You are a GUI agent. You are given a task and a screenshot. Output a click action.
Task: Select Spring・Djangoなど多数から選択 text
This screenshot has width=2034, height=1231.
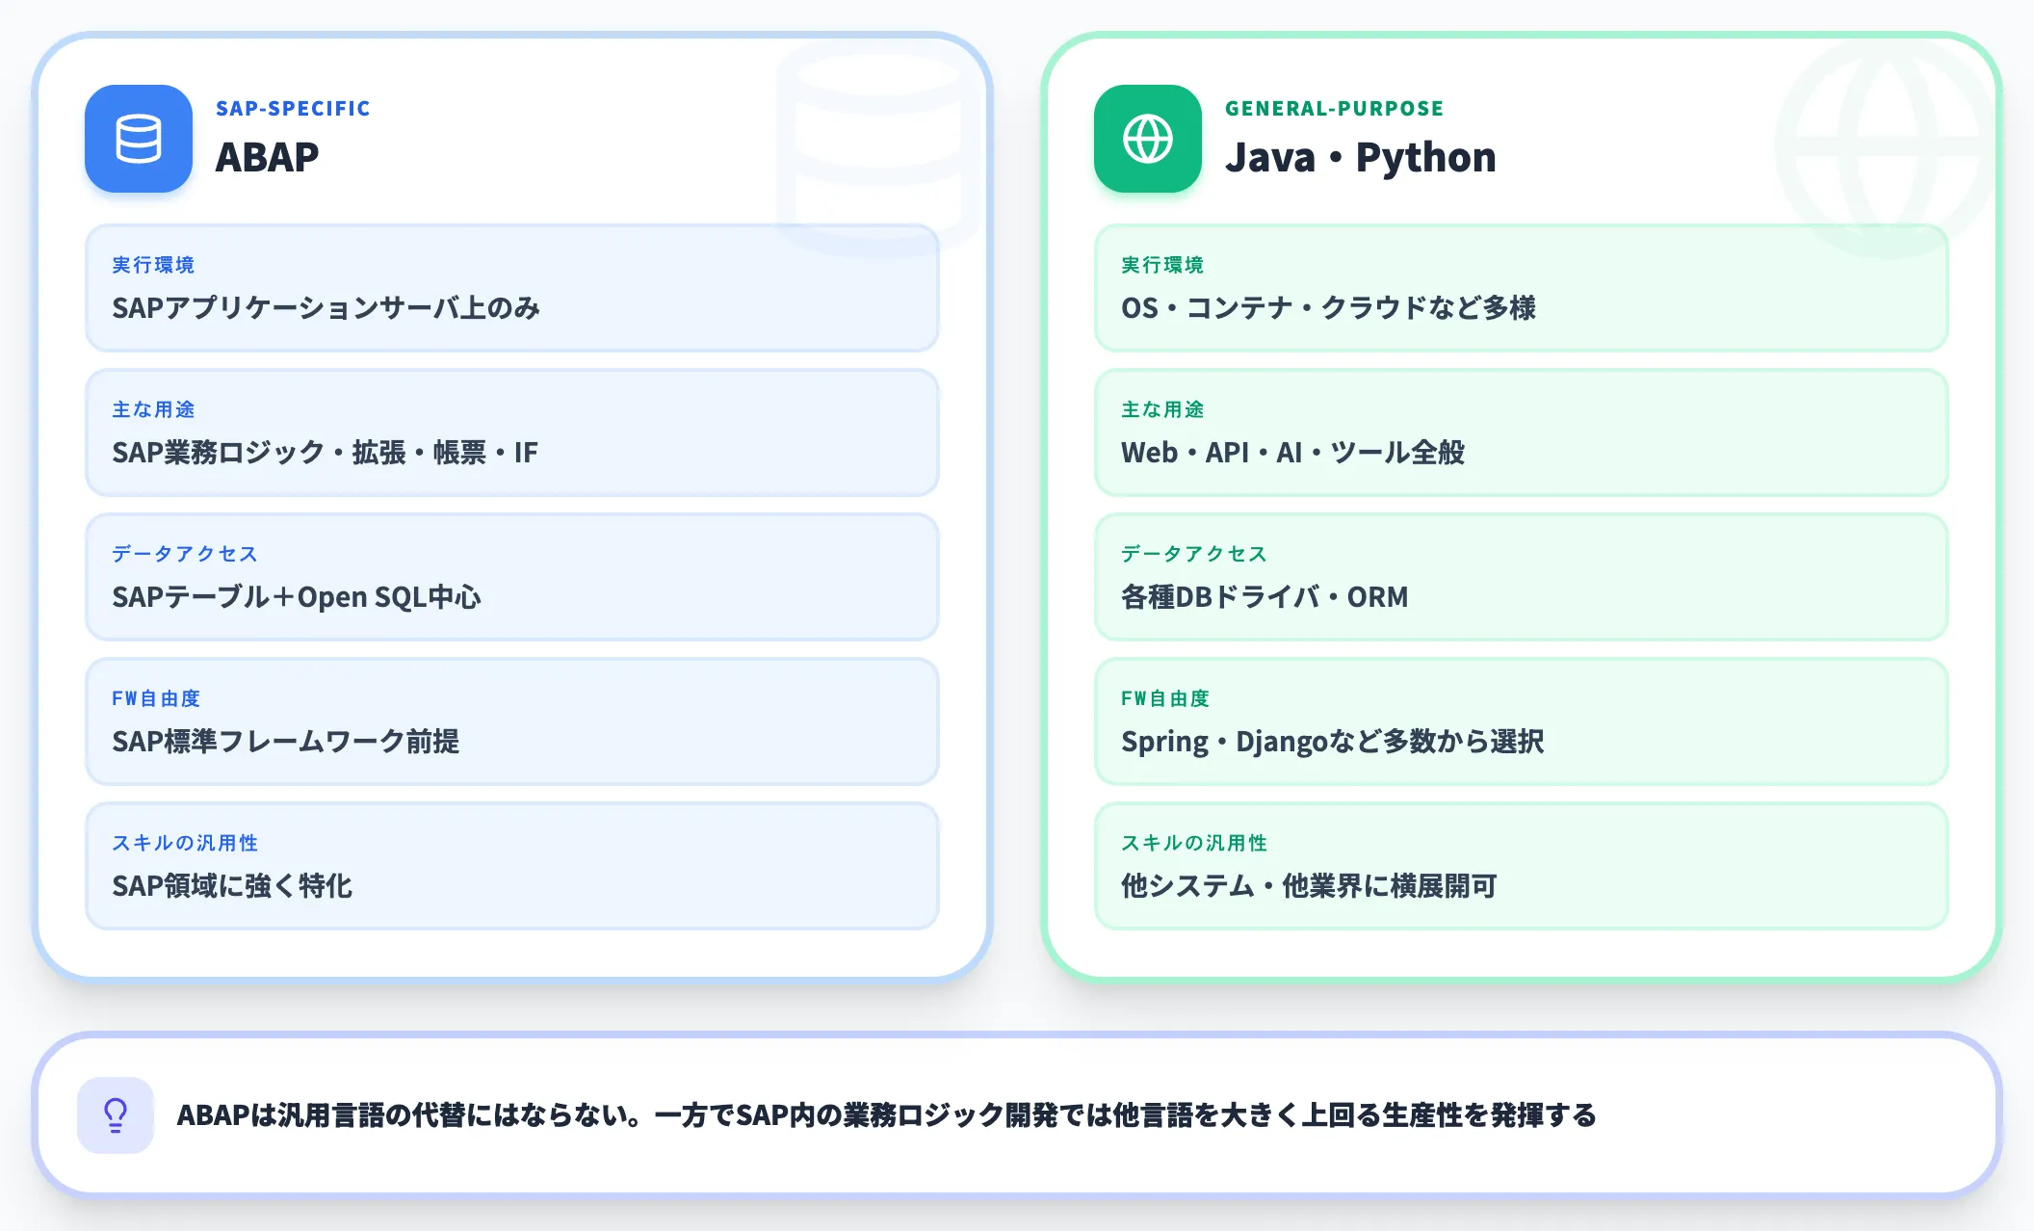(1332, 742)
